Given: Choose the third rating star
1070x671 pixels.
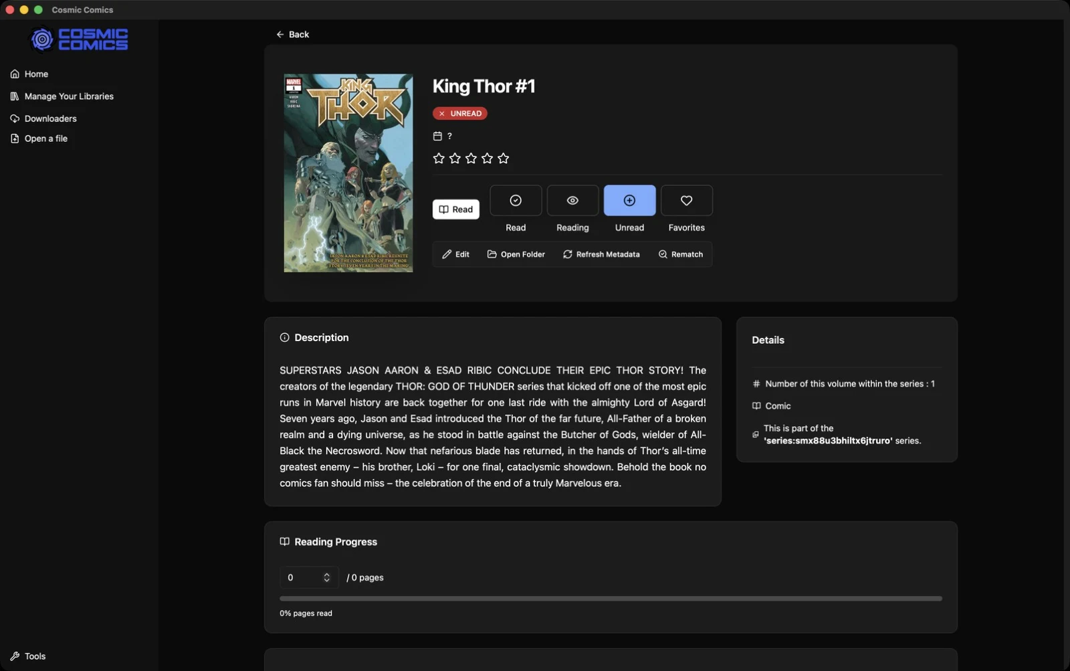Looking at the screenshot, I should click(471, 159).
